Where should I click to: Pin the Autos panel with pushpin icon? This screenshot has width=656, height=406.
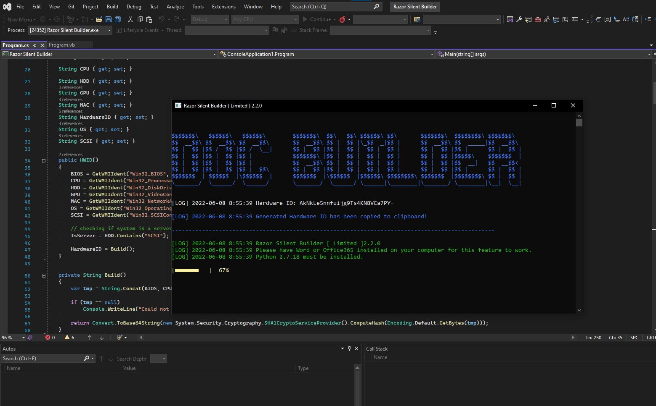(x=349, y=348)
